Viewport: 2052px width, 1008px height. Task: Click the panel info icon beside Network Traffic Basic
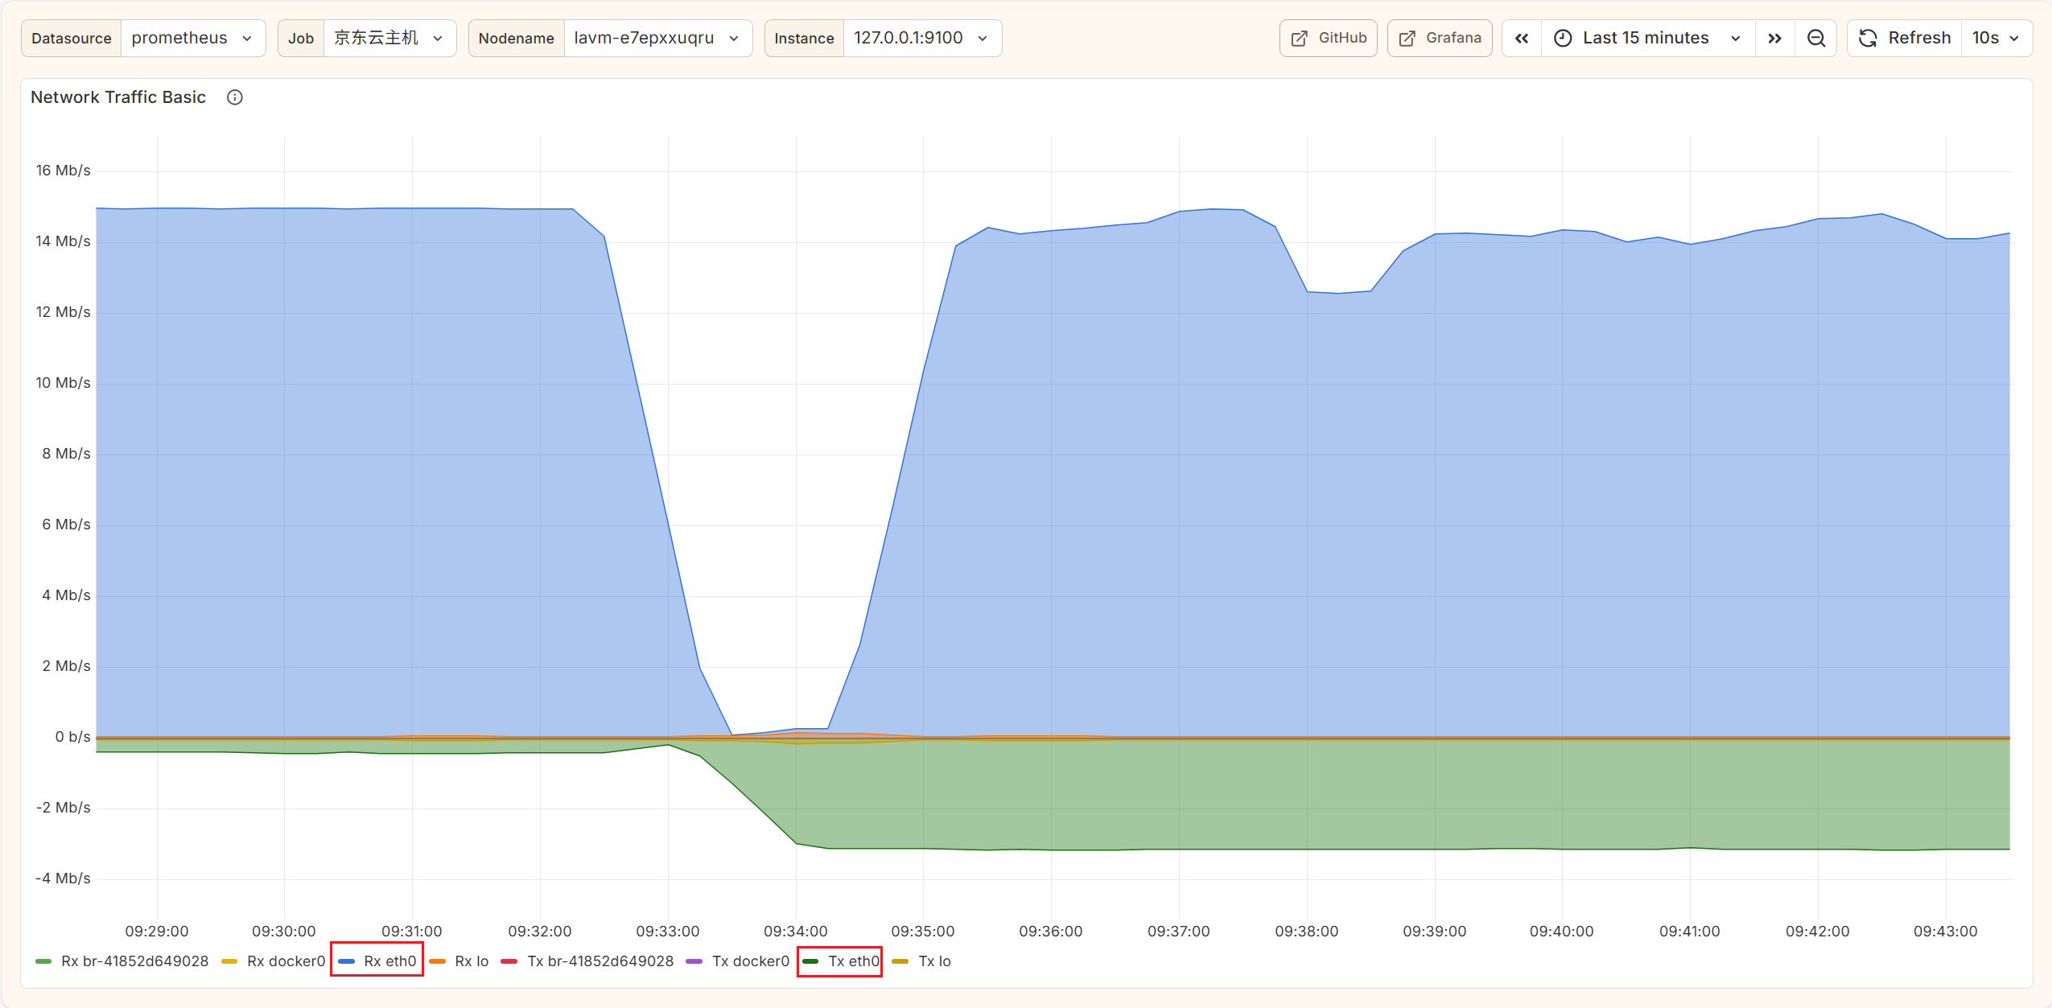pos(234,97)
